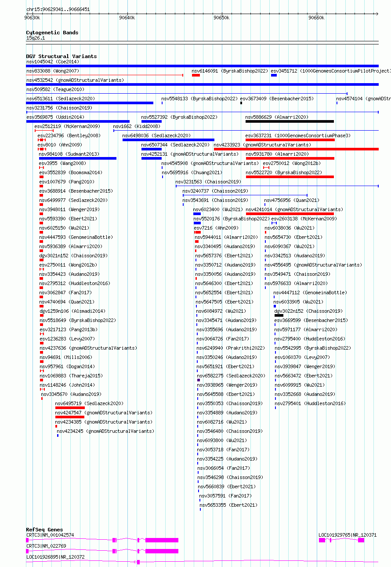Viewport: 391px width, 567px height.
Task: Click the 90640k ruler label
Action: click(127, 18)
